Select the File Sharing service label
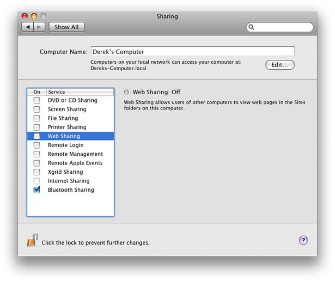The image size is (335, 281). tap(63, 118)
